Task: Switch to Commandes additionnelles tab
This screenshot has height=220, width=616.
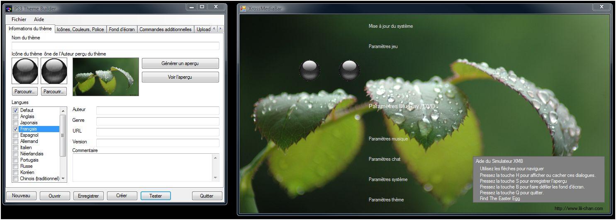Action: [x=166, y=29]
